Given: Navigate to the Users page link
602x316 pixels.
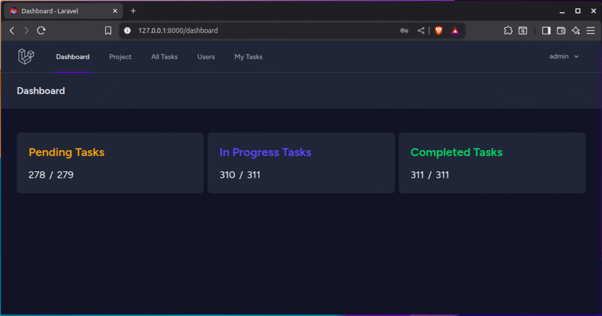Looking at the screenshot, I should click(x=206, y=57).
